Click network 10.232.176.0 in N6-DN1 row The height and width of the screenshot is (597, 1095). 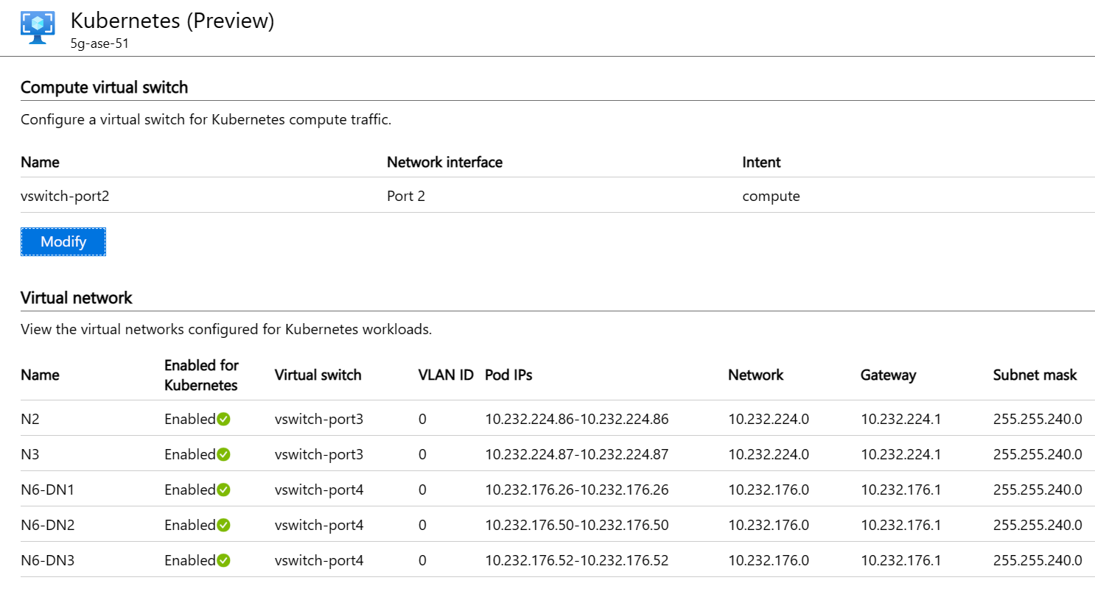769,490
